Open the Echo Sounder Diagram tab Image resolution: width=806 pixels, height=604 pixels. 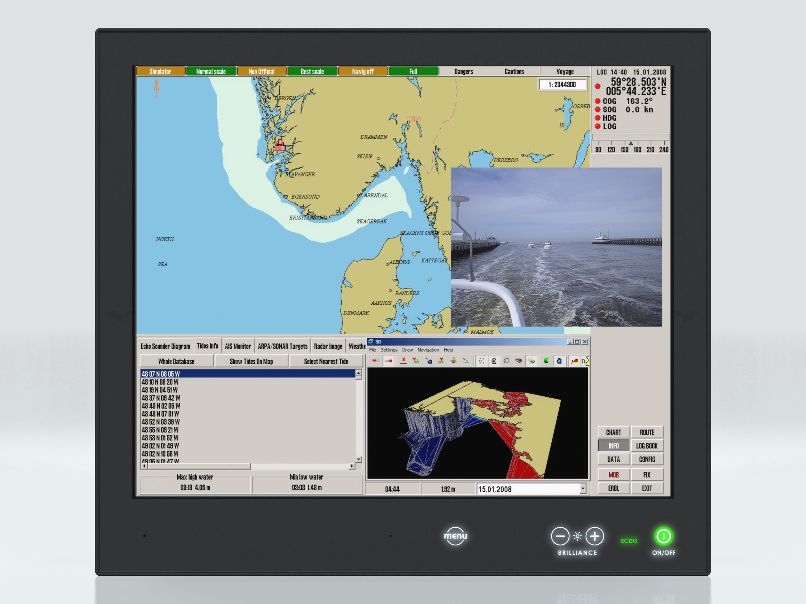coord(165,346)
